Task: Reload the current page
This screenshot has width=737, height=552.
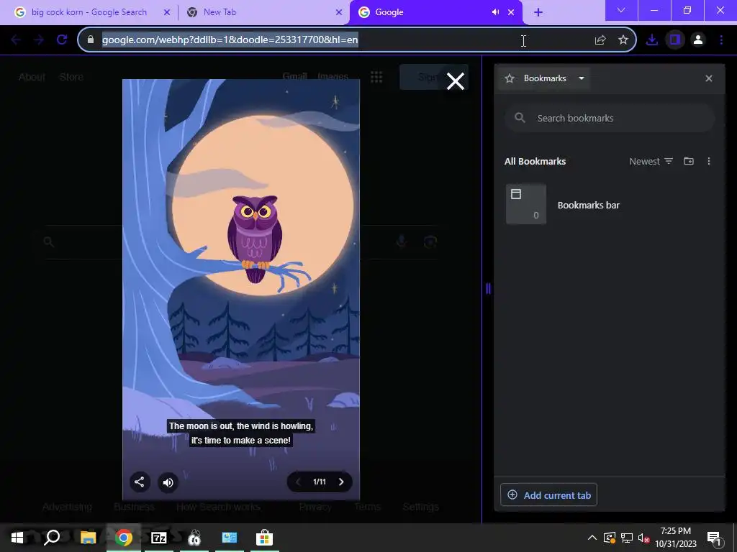Action: pyautogui.click(x=62, y=40)
